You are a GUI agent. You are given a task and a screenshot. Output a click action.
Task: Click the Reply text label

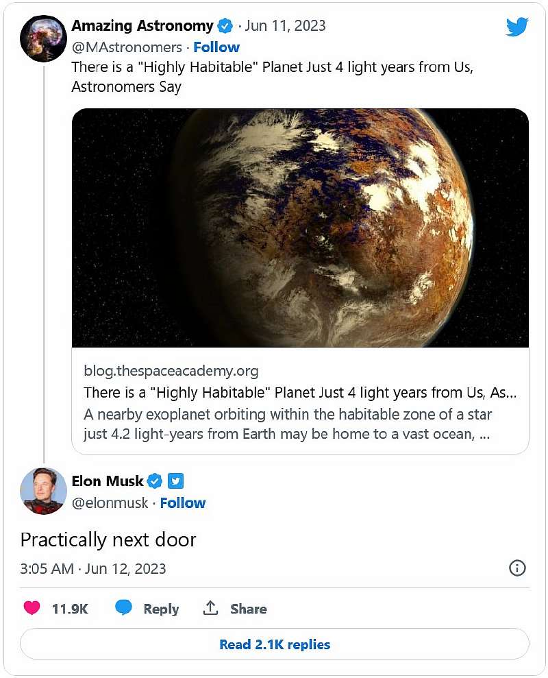point(161,609)
